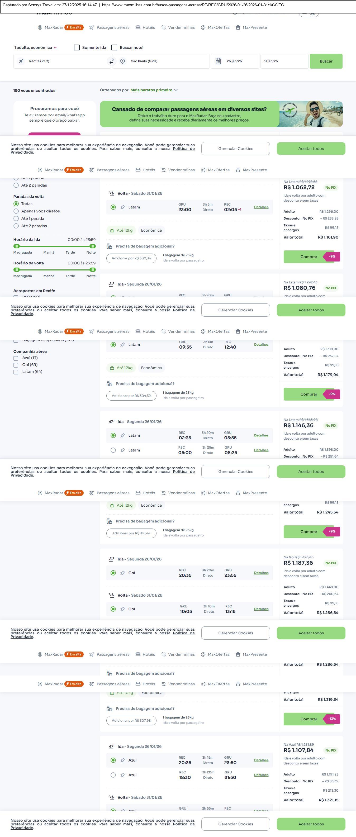Click the departing plane icon beside 'Ida - Segunda 26/01/26'
356x837 pixels.
[111, 284]
